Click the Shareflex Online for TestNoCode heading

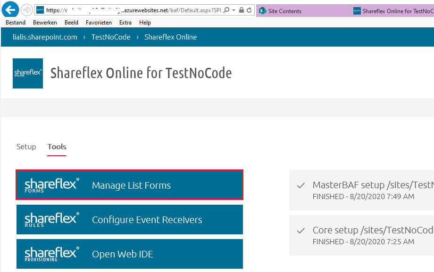pyautogui.click(x=141, y=73)
